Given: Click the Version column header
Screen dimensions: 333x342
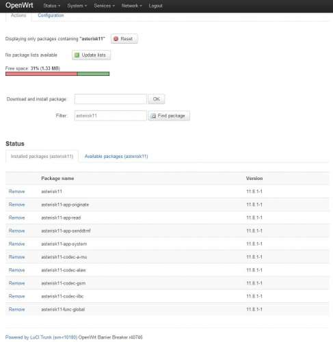Looking at the screenshot, I should [254, 179].
